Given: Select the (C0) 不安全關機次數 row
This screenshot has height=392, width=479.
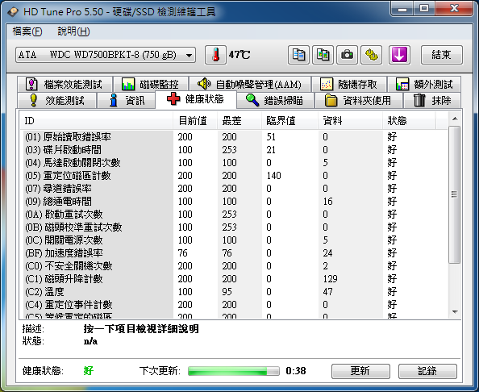Looking at the screenshot, I should [x=235, y=266].
